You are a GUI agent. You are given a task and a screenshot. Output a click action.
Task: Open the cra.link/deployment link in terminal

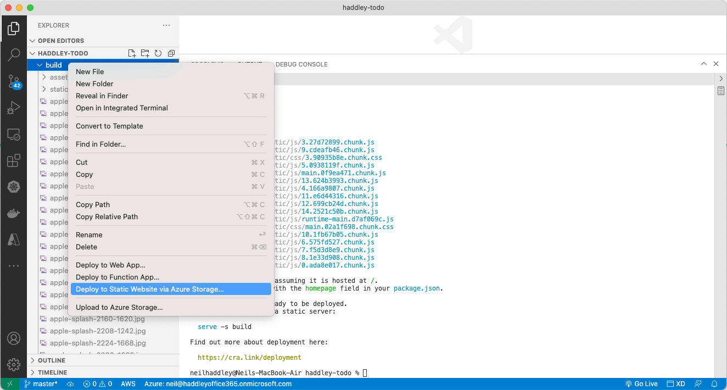pyautogui.click(x=249, y=358)
